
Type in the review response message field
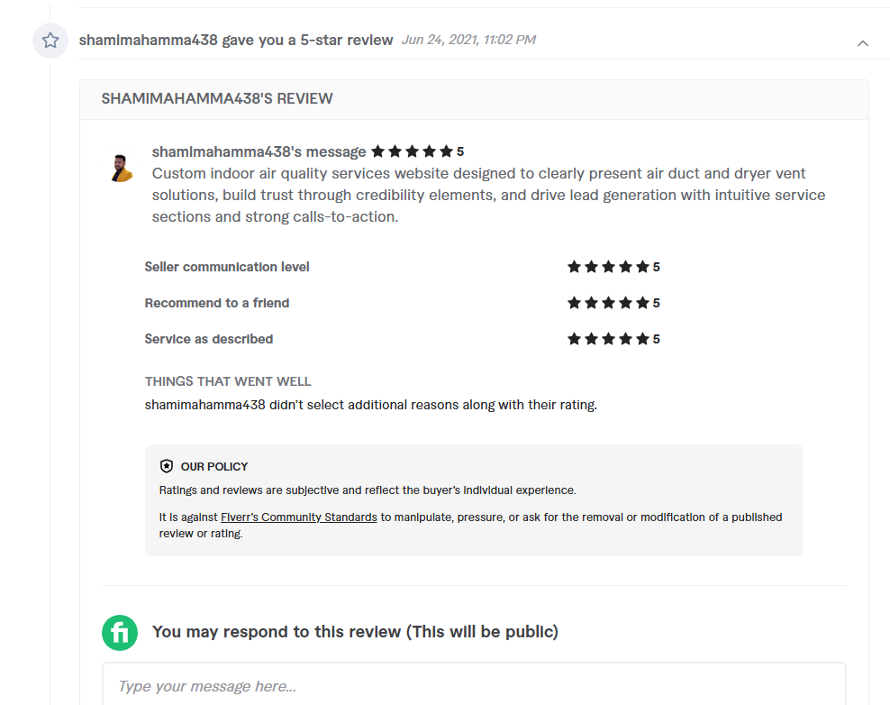click(474, 686)
